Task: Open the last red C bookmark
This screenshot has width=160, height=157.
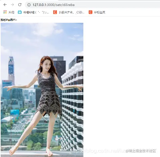Action: point(97,12)
